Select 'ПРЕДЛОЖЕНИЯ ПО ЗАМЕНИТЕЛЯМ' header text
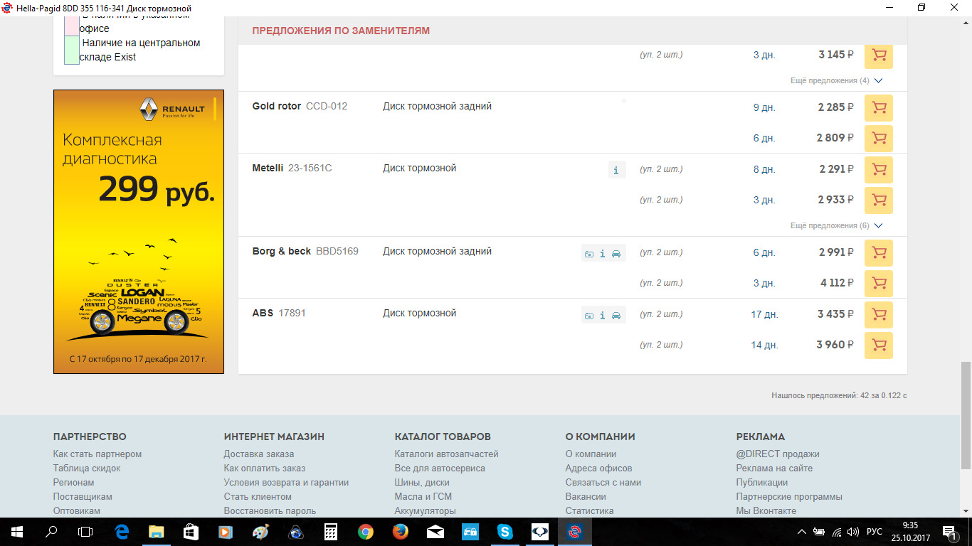 [341, 31]
